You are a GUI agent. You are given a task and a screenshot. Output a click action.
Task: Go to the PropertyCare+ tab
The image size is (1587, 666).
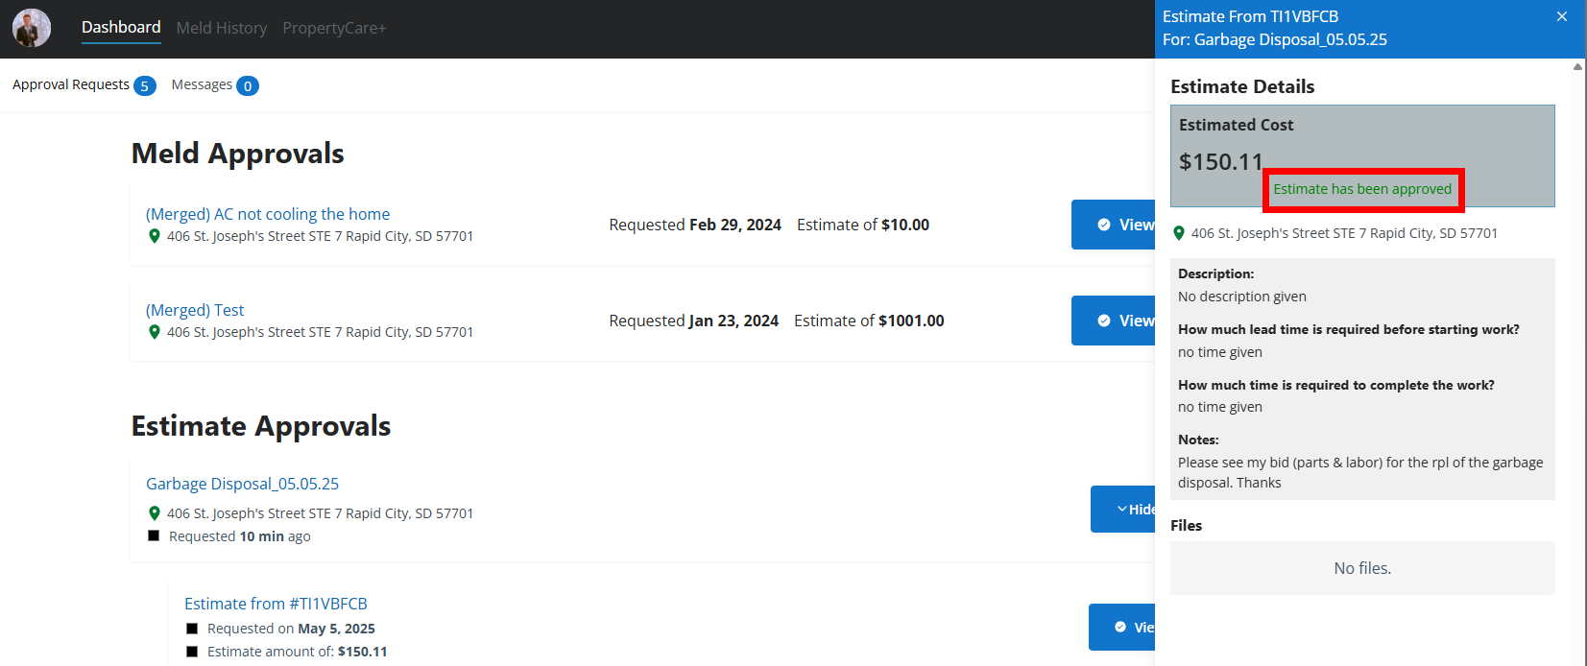[334, 29]
